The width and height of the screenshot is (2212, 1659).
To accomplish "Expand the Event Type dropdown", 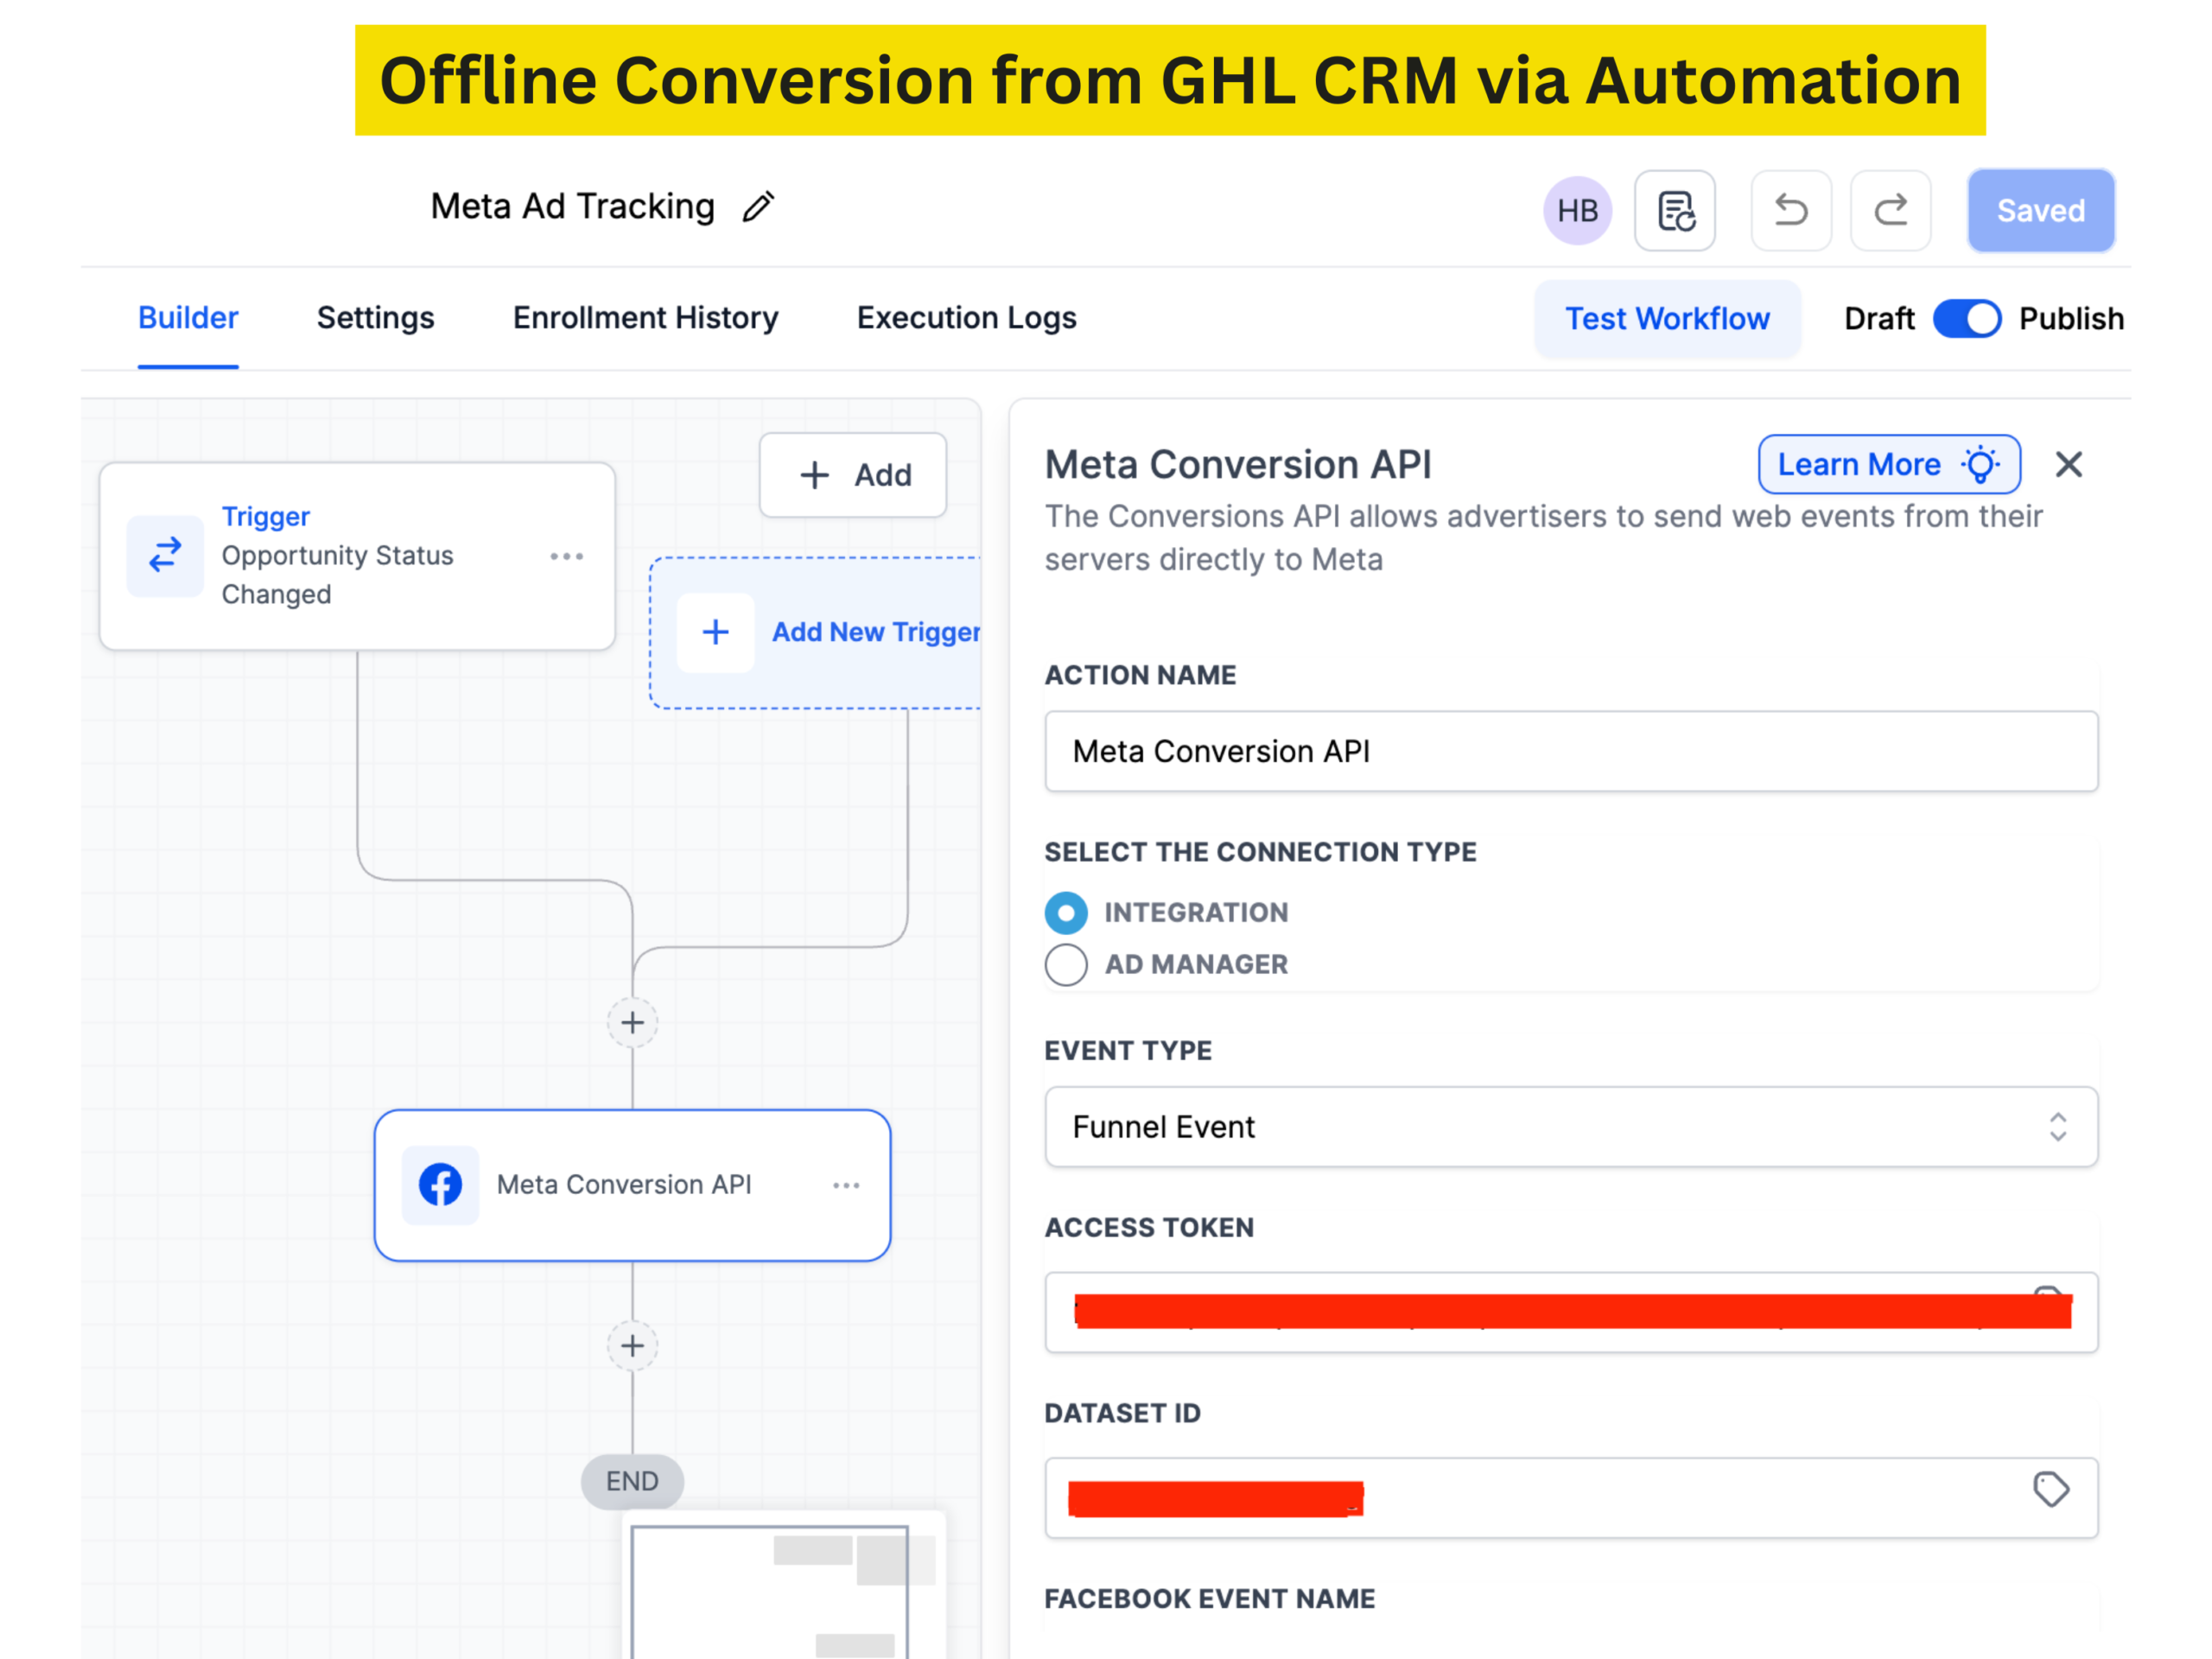I will [1570, 1127].
